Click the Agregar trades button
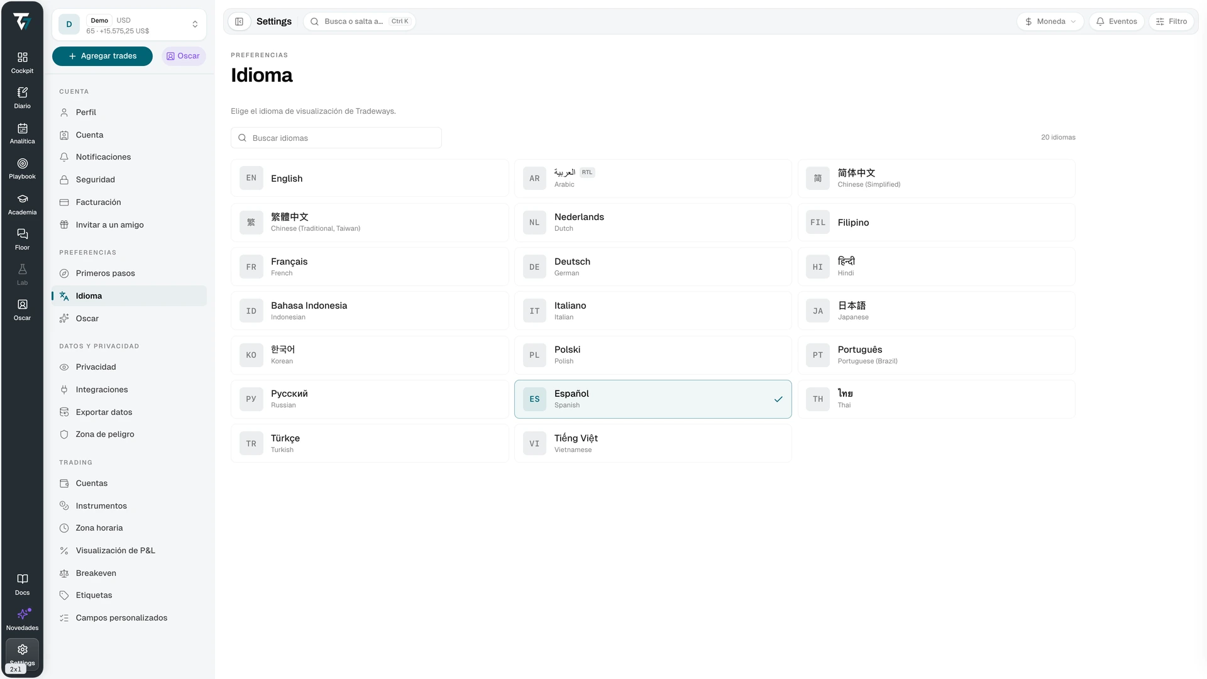 102,56
